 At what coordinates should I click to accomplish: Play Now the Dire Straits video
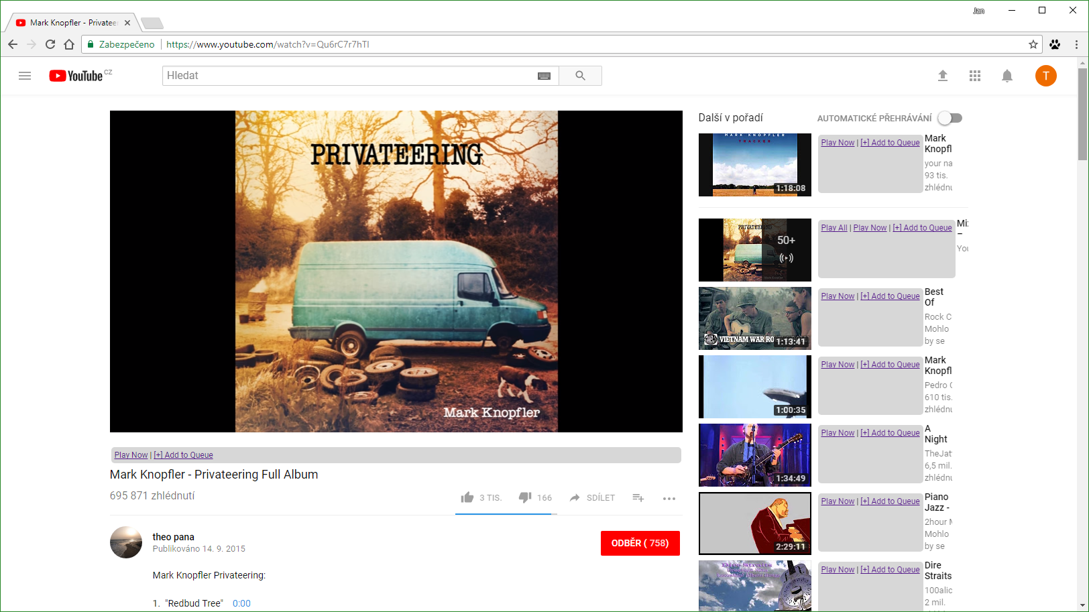point(838,570)
